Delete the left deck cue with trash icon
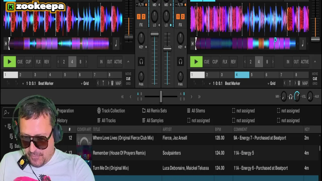 click(x=112, y=83)
